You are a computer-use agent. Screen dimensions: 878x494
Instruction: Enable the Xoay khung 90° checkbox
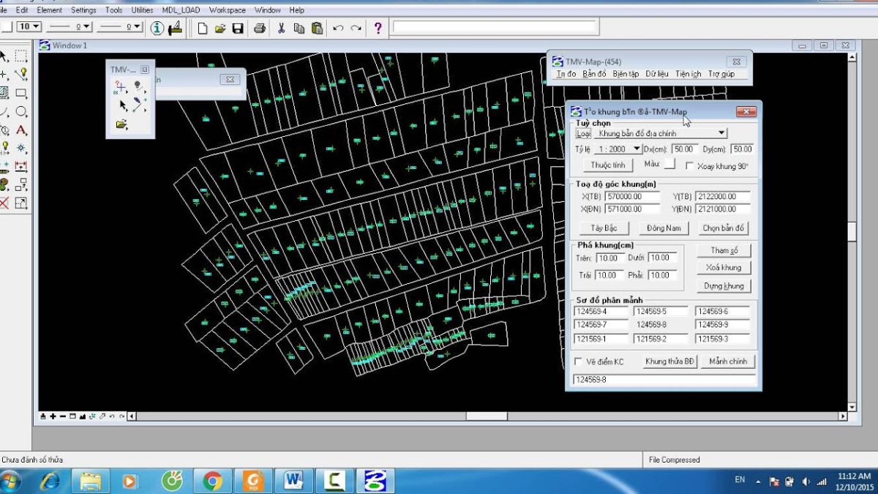point(689,166)
